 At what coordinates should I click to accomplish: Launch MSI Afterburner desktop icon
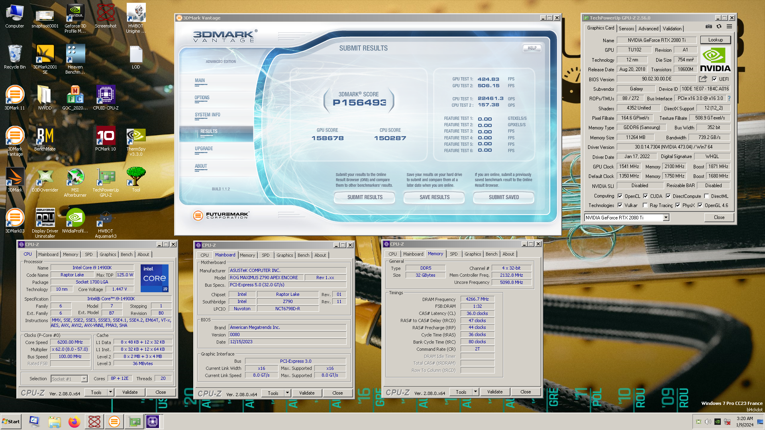(x=75, y=182)
